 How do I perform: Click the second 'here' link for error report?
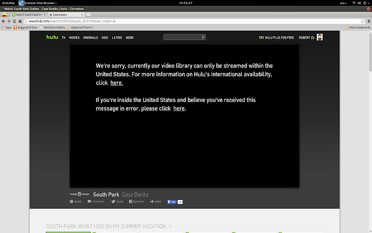(179, 108)
